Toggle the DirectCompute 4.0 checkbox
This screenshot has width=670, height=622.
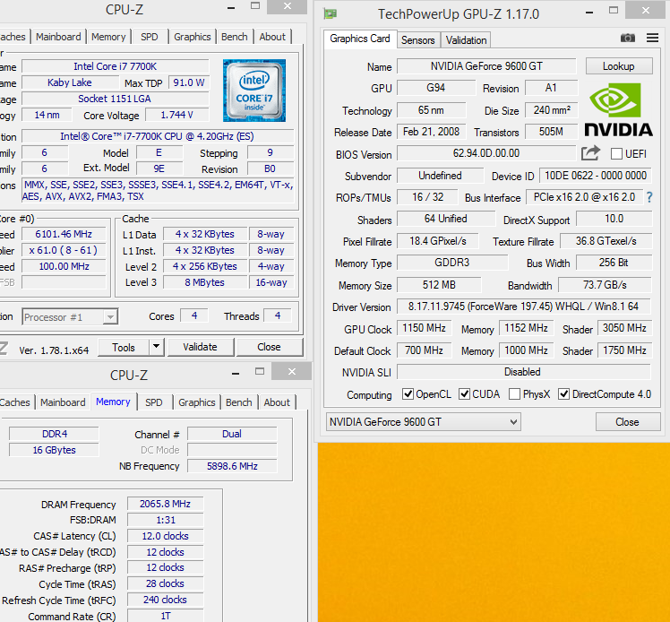tap(564, 394)
